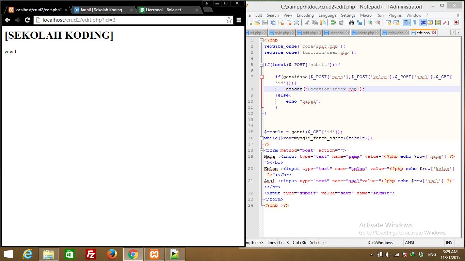This screenshot has width=465, height=261.
Task: Close the index.php tab
Action: pyautogui.click(x=406, y=33)
